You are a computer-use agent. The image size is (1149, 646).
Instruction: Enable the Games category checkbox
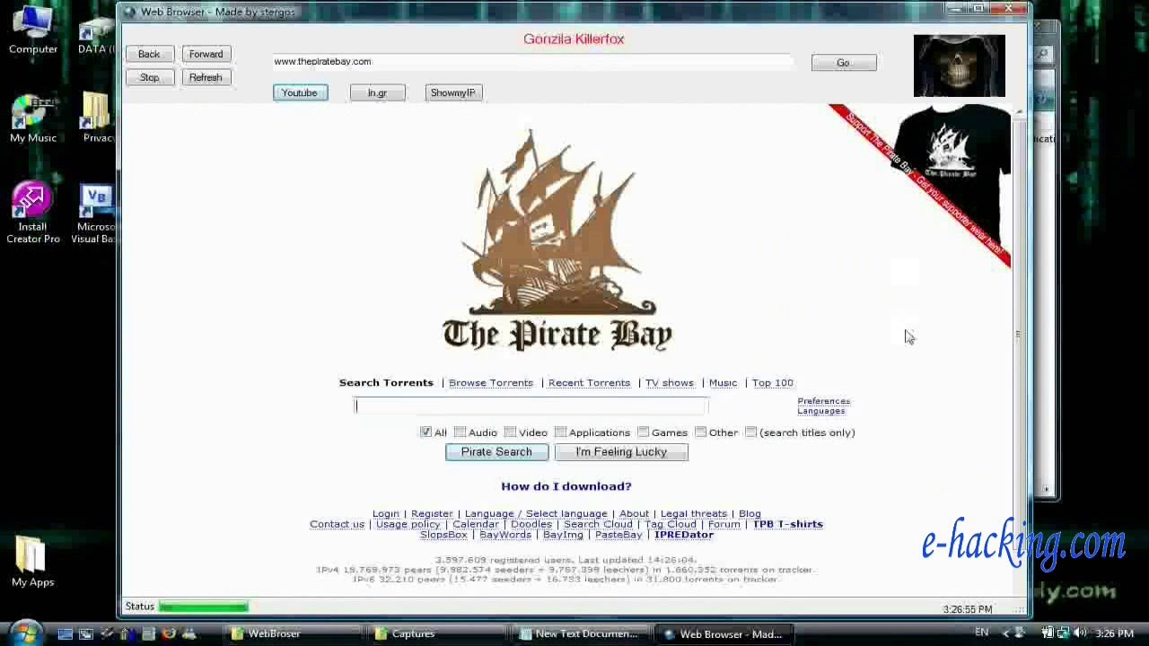tap(643, 432)
